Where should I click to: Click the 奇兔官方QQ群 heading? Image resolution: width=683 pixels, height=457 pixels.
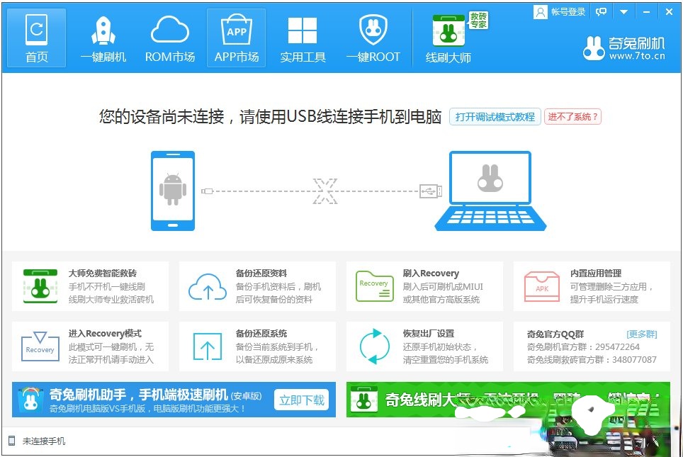click(x=555, y=334)
